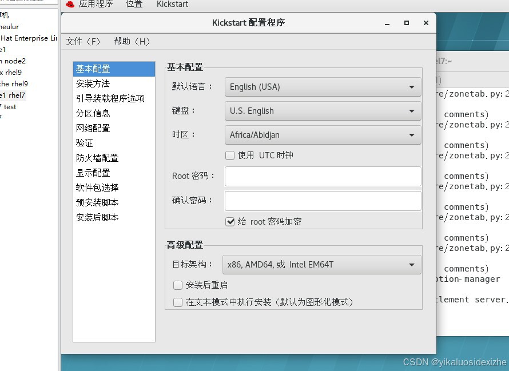
Task: Select the rhel7 entry in left VM list
Action: (13, 95)
